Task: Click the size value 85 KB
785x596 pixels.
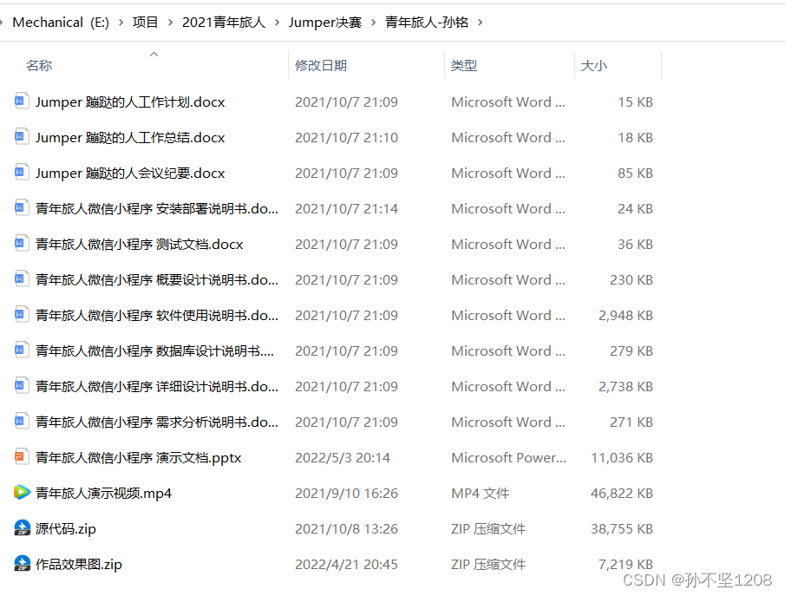Action: tap(635, 174)
